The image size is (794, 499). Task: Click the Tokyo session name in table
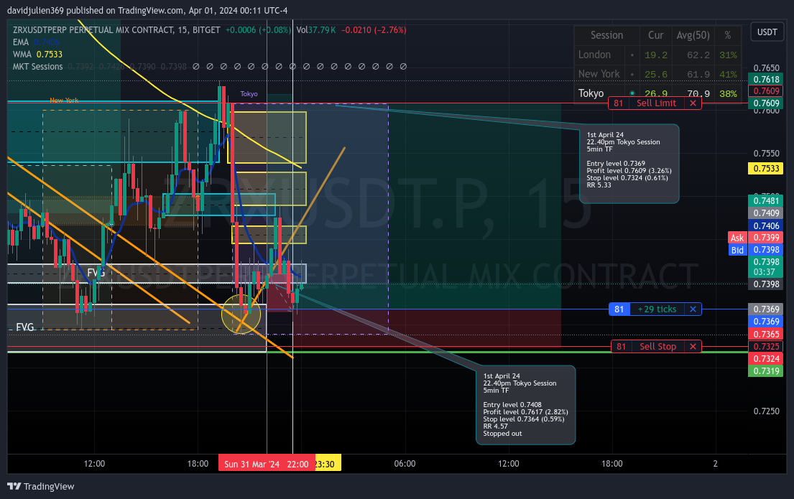[591, 93]
